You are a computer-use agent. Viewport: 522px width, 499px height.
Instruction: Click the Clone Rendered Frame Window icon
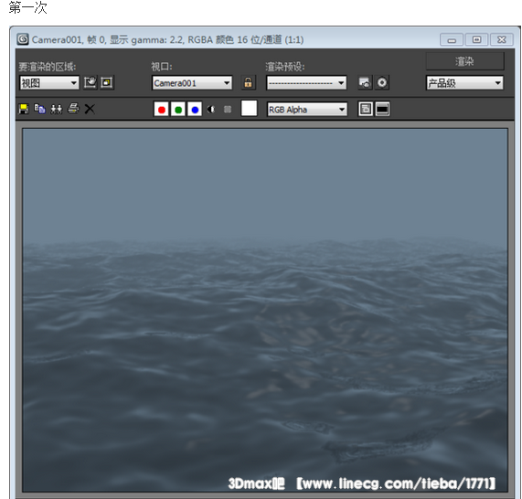(x=57, y=109)
